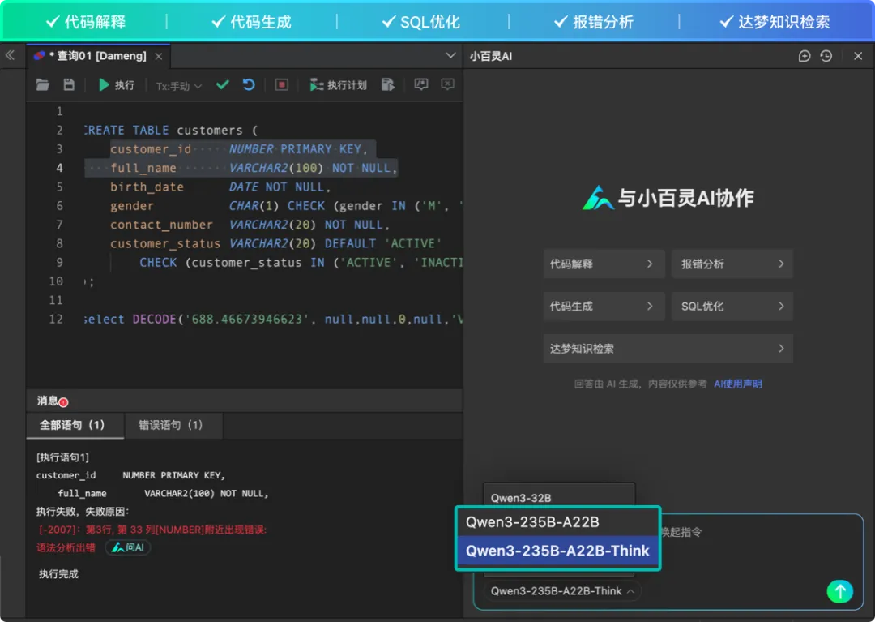Click the export script icon next to 执行计划
This screenshot has width=875, height=622.
388,85
